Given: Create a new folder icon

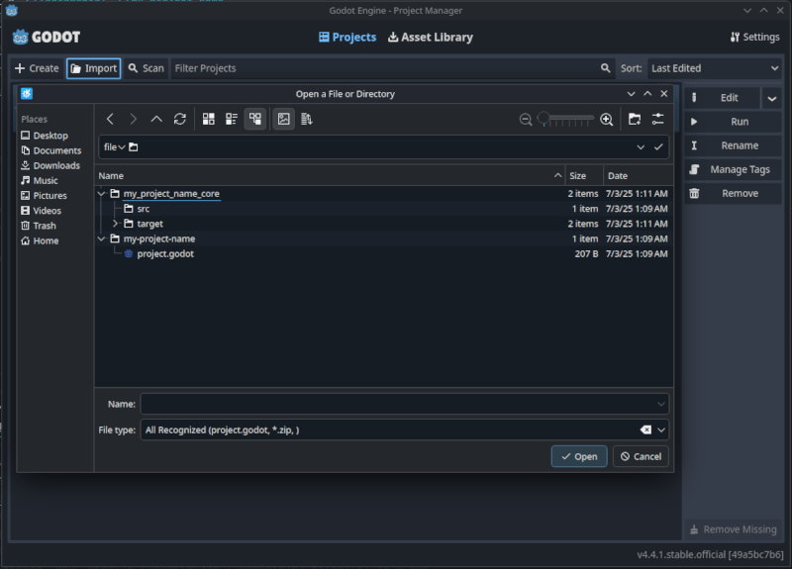Looking at the screenshot, I should [x=635, y=119].
